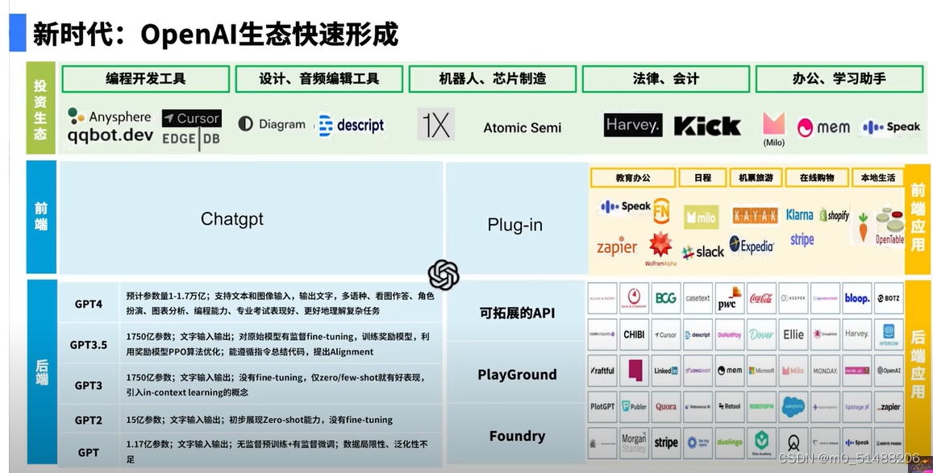The height and width of the screenshot is (473, 933).
Task: Click the BCG tile in logo grid
Action: pos(666,298)
